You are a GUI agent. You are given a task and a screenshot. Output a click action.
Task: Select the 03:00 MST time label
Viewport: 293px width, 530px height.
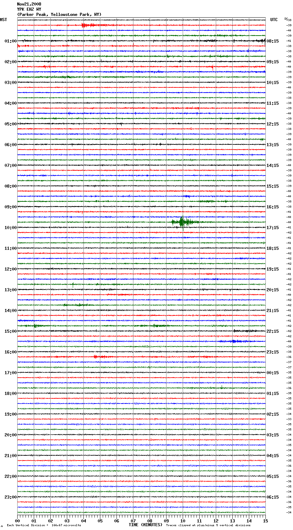pos(11,83)
